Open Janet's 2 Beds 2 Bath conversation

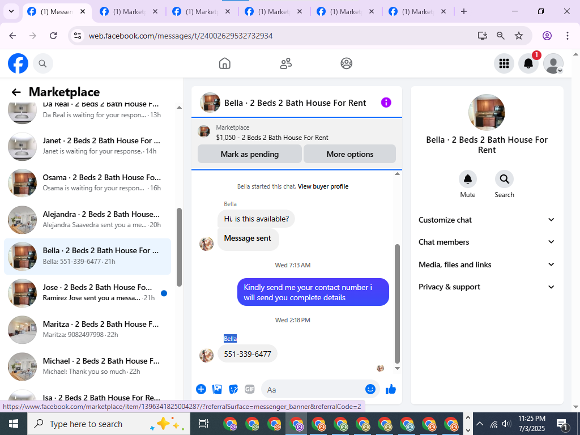tap(88, 146)
